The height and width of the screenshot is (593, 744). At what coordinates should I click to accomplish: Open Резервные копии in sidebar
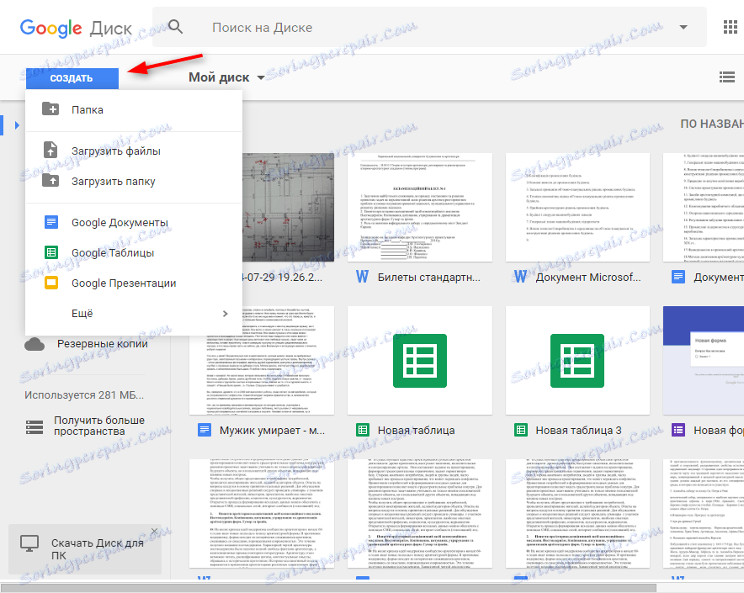tap(102, 343)
